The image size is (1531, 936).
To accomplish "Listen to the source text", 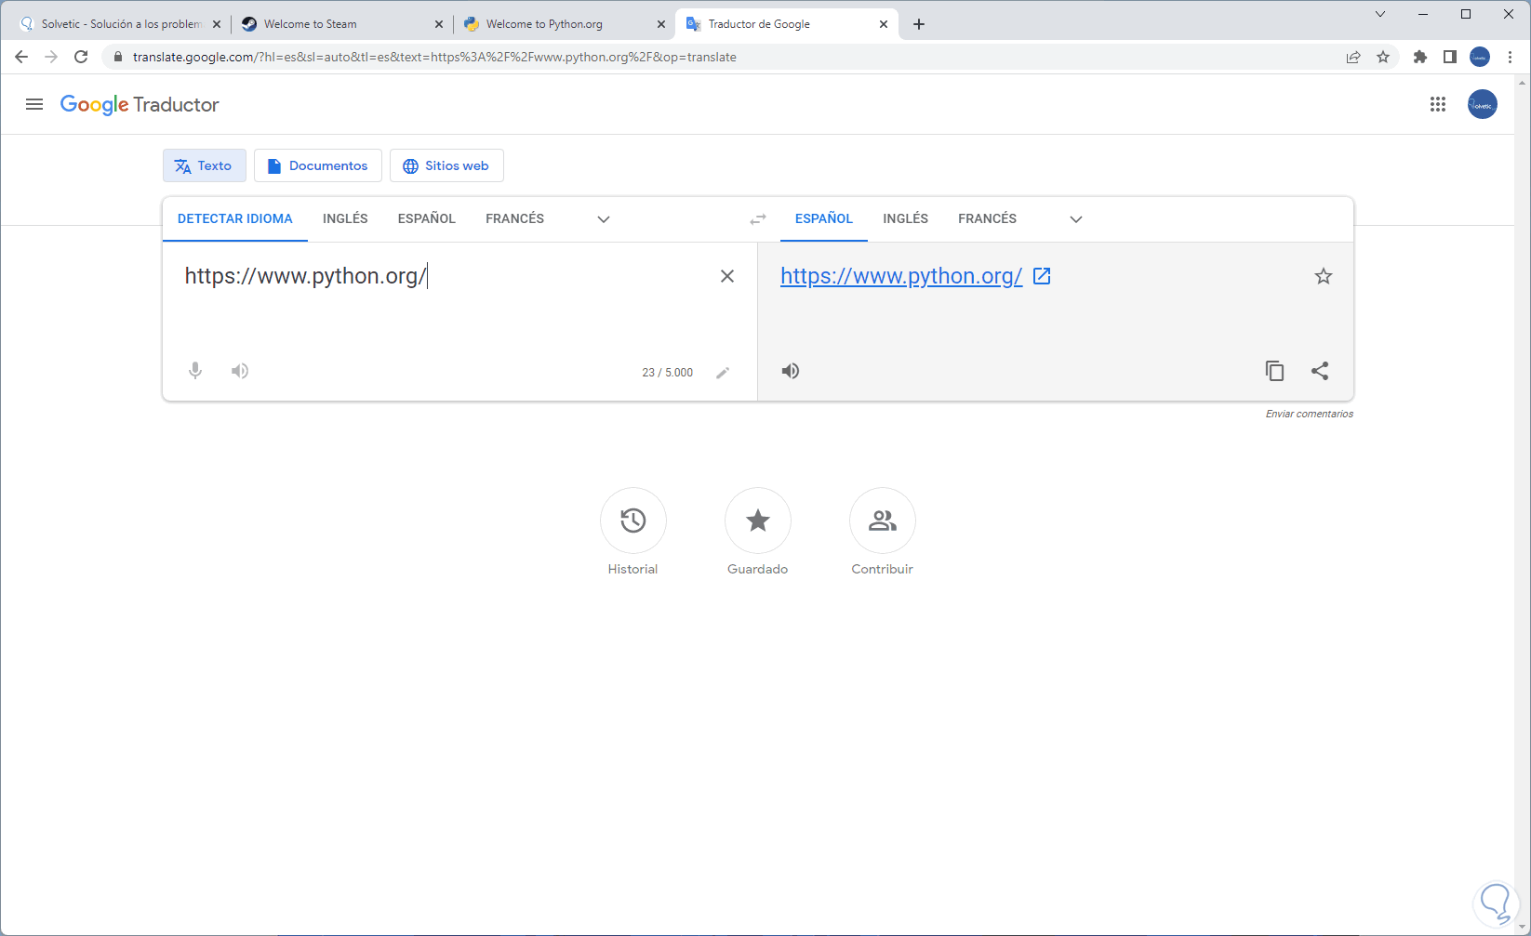I will 240,371.
